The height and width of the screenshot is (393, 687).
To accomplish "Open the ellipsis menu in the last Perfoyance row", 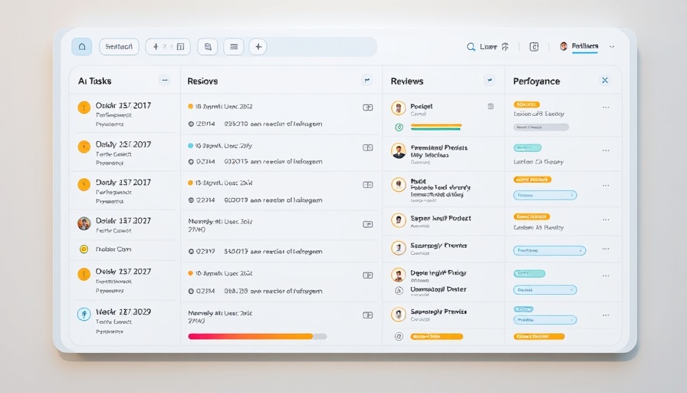I will tap(606, 315).
